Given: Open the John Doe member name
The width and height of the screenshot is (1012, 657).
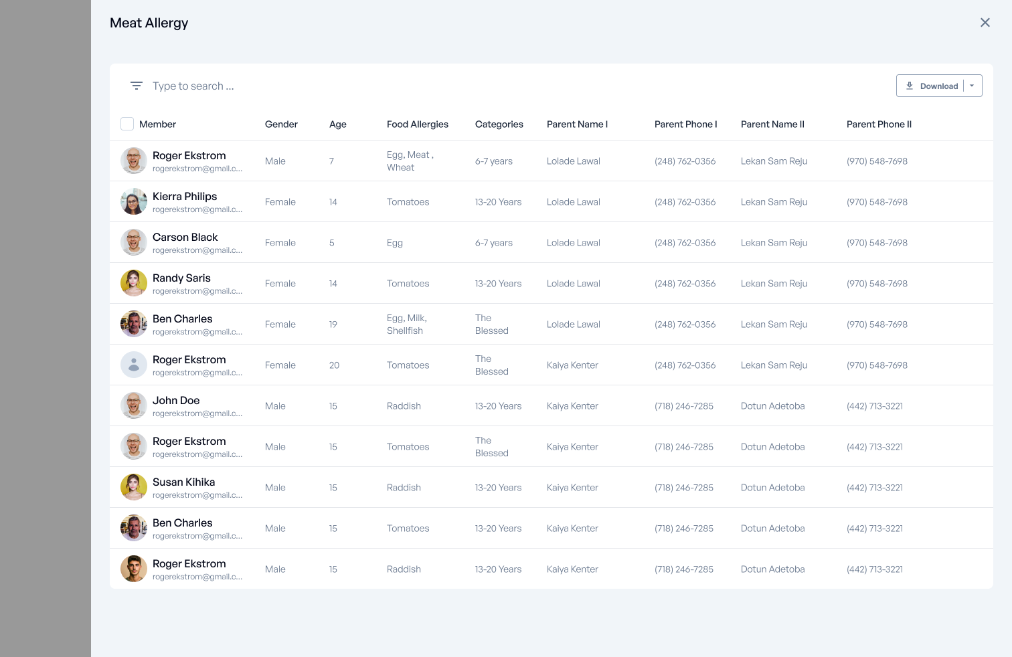Looking at the screenshot, I should (x=176, y=400).
